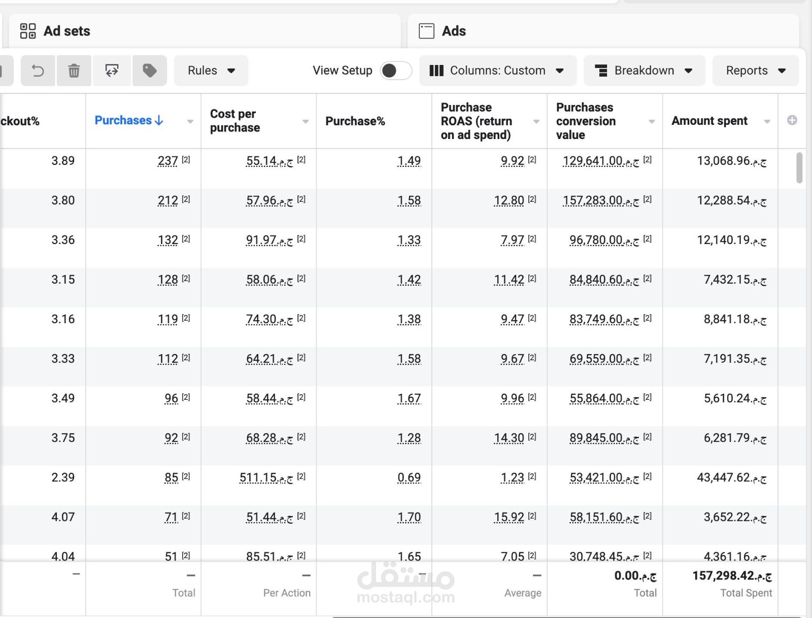
Task: Toggle the View Setup switch
Action: pos(396,71)
